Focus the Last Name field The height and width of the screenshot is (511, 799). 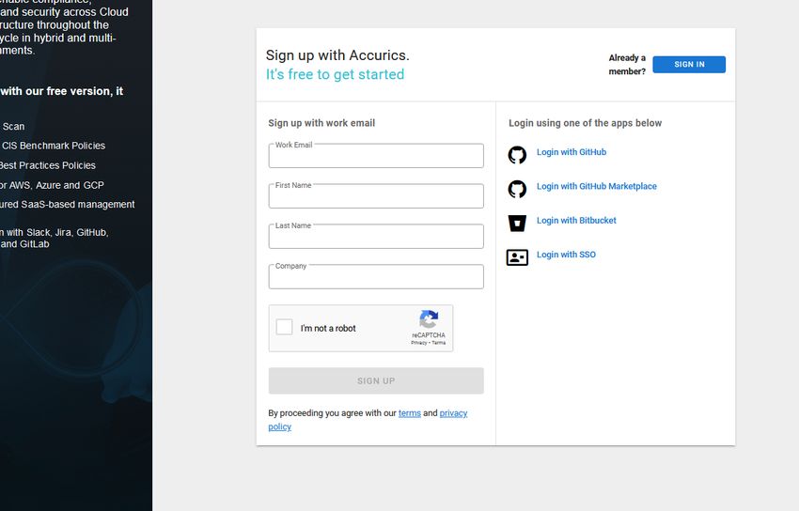(x=376, y=236)
